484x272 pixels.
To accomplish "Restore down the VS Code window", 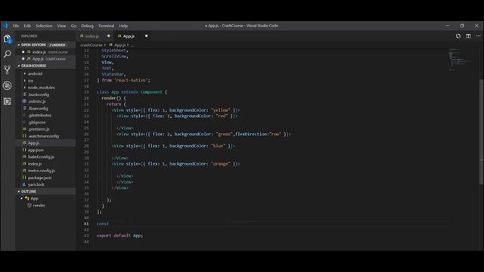I will click(x=462, y=26).
